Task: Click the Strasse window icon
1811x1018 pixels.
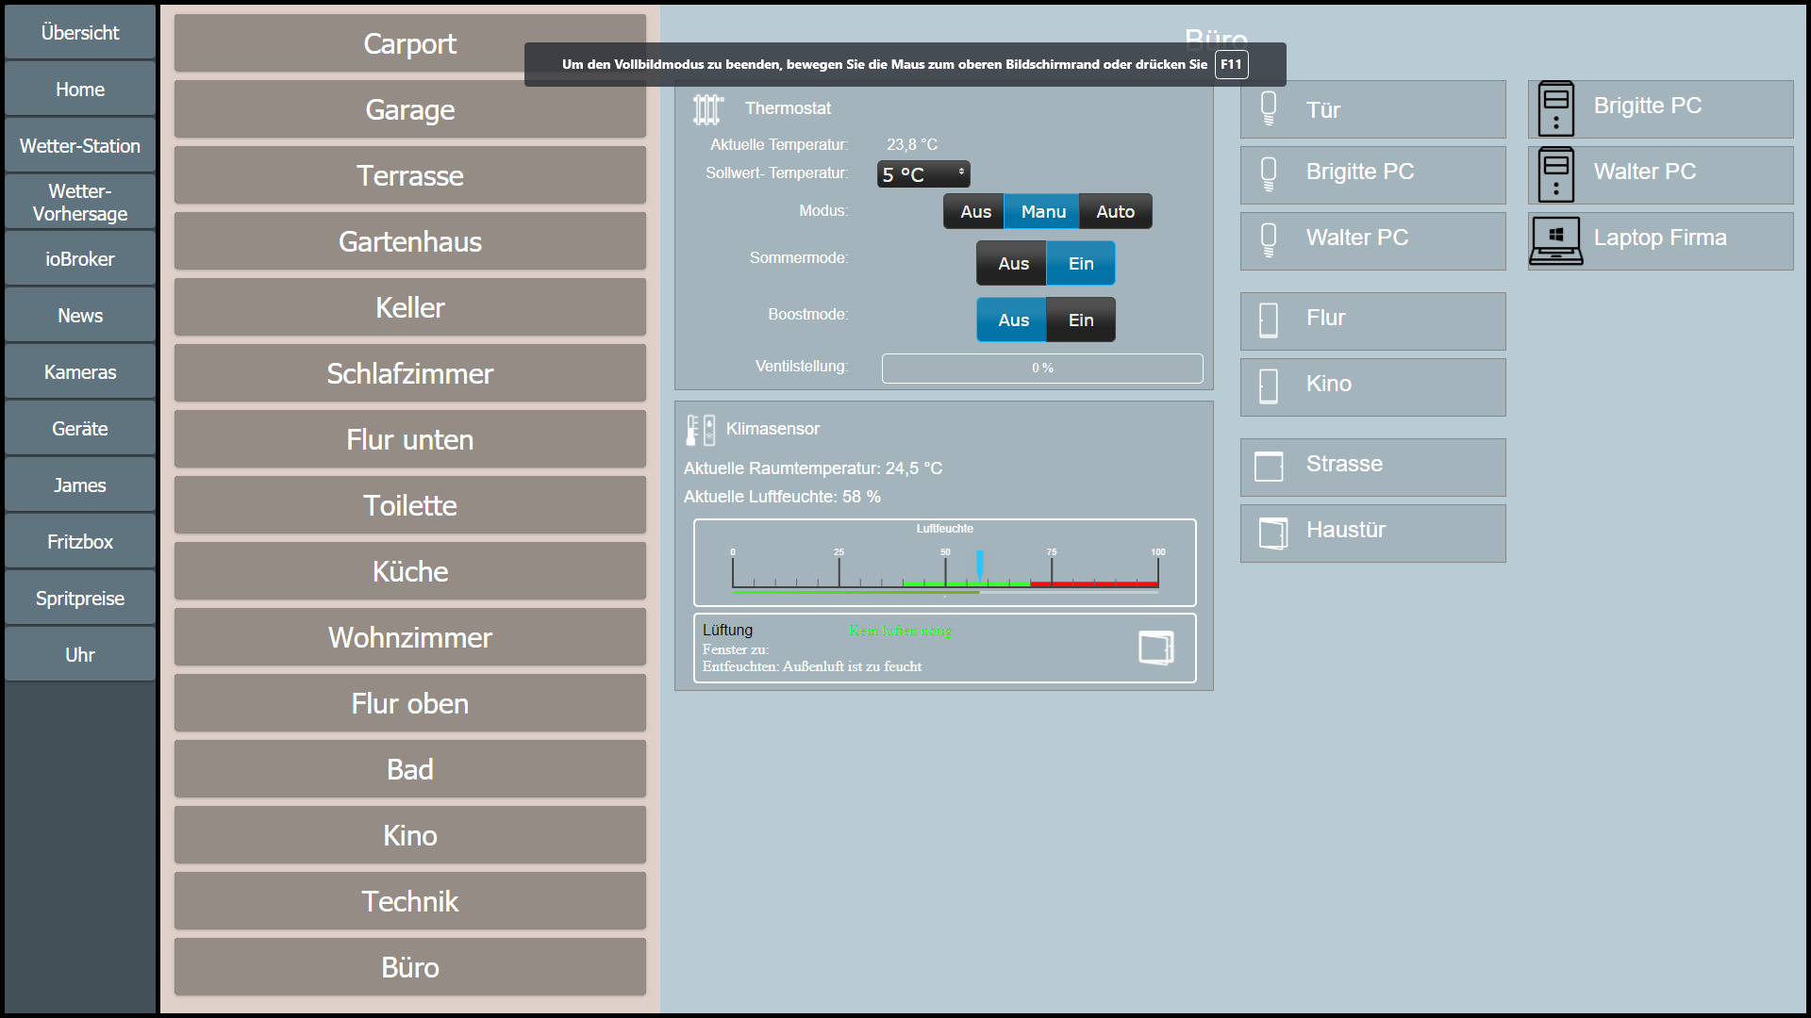Action: (1269, 467)
